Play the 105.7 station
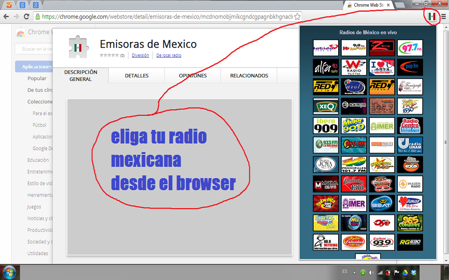The image size is (449, 280). click(x=382, y=106)
